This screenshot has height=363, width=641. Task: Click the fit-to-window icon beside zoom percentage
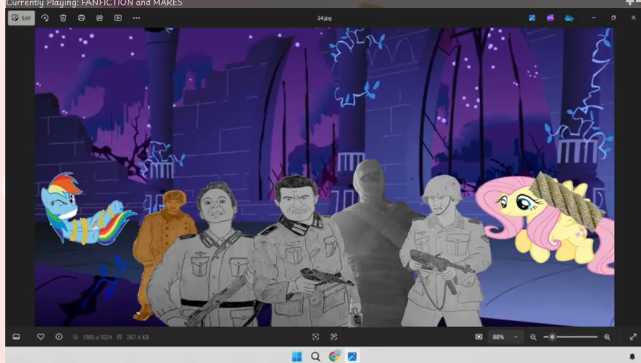pyautogui.click(x=479, y=337)
